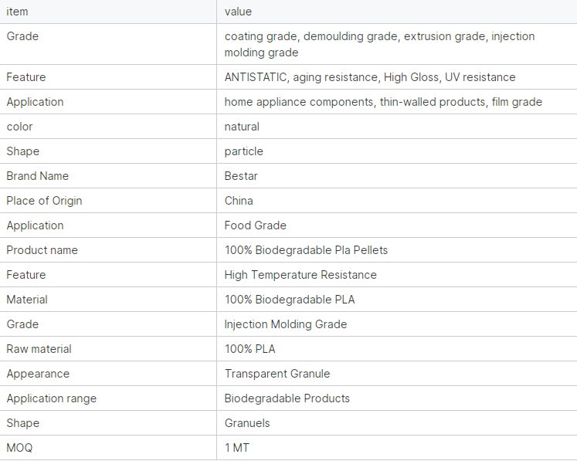Select the "Raw material" row label

point(39,349)
